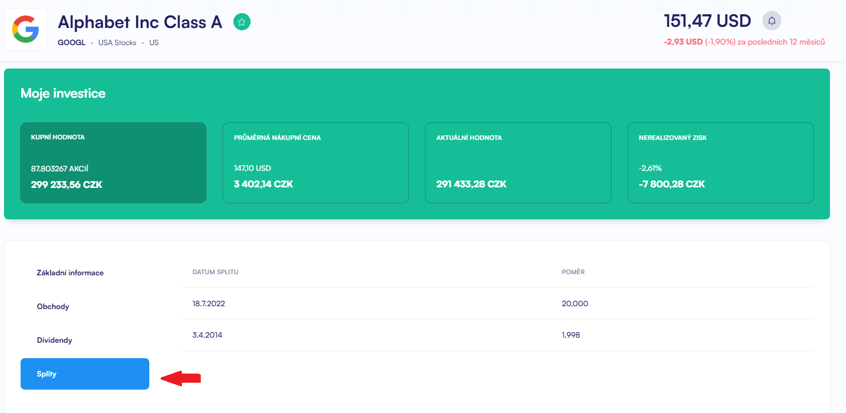Open price alert bell icon
The image size is (846, 413).
click(x=772, y=21)
